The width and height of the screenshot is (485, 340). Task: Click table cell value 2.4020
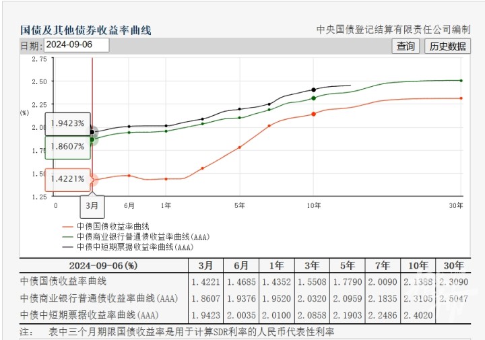point(418,316)
